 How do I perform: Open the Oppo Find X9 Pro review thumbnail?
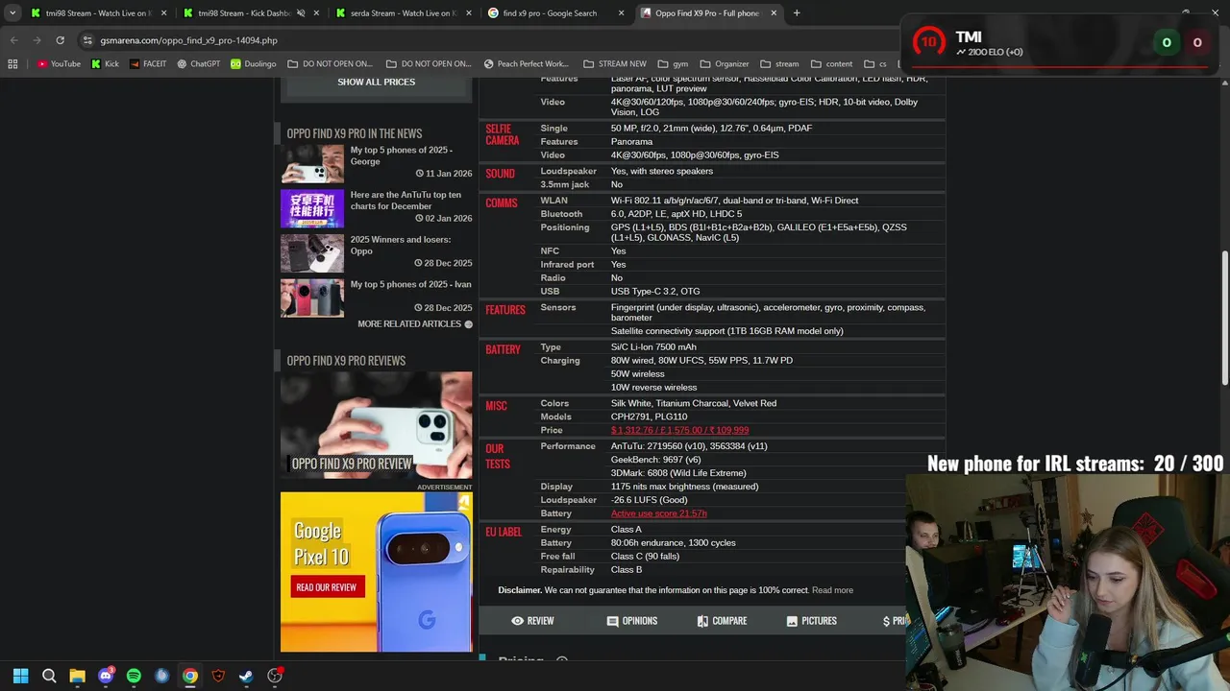tap(376, 425)
